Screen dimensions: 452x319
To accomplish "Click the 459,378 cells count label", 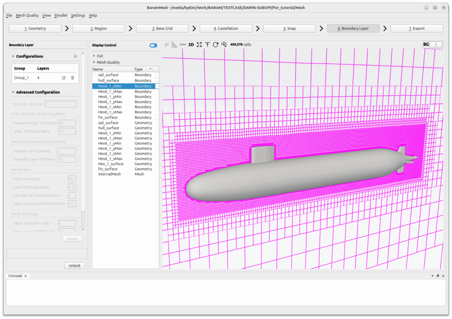I will tap(241, 45).
